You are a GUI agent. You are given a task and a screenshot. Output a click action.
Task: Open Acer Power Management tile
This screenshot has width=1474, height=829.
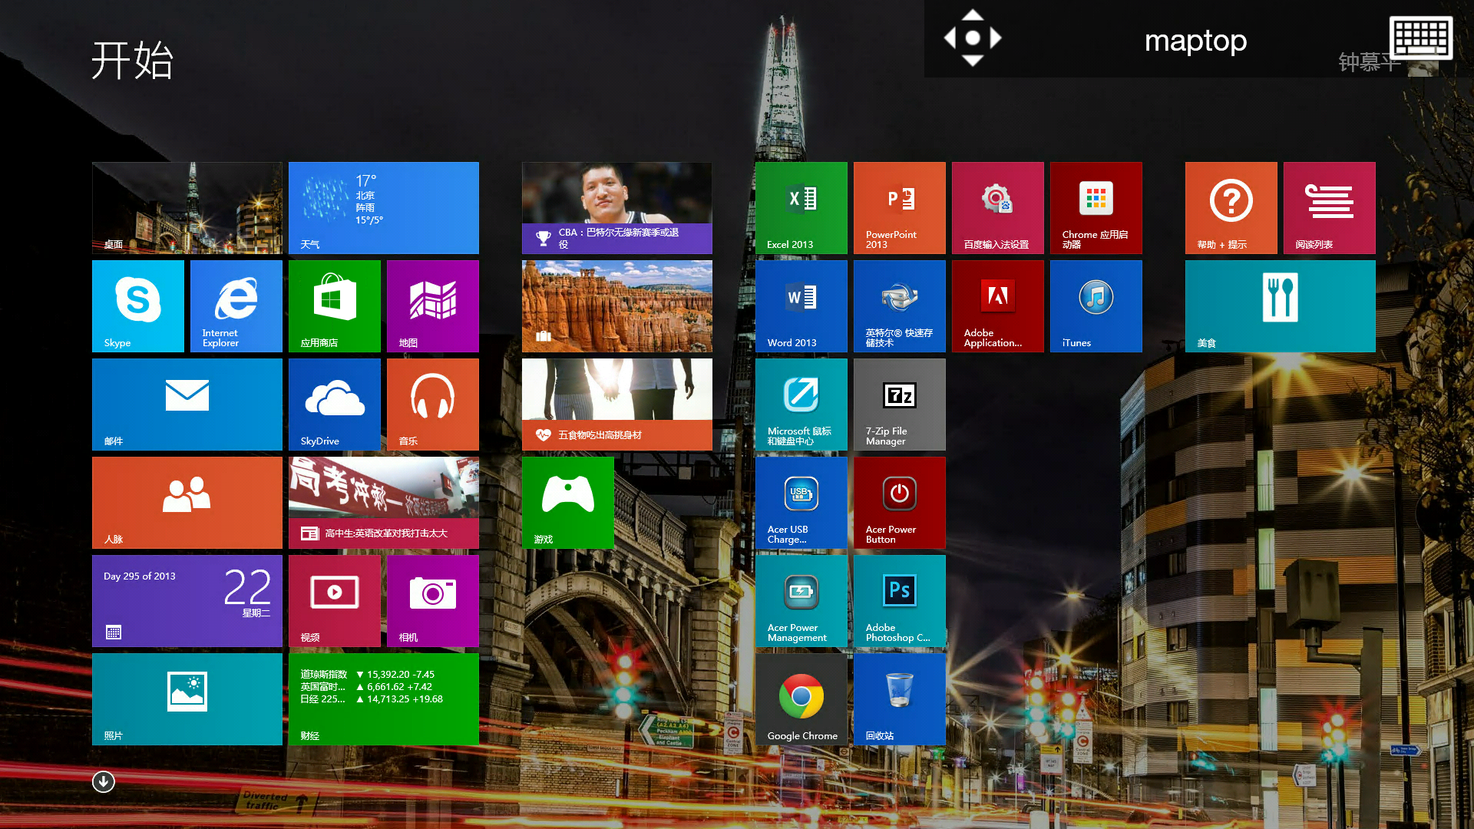tap(801, 601)
